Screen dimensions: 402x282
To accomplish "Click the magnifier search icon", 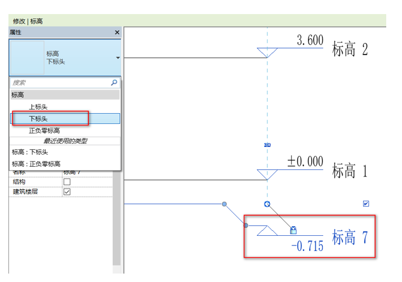I will tap(114, 82).
